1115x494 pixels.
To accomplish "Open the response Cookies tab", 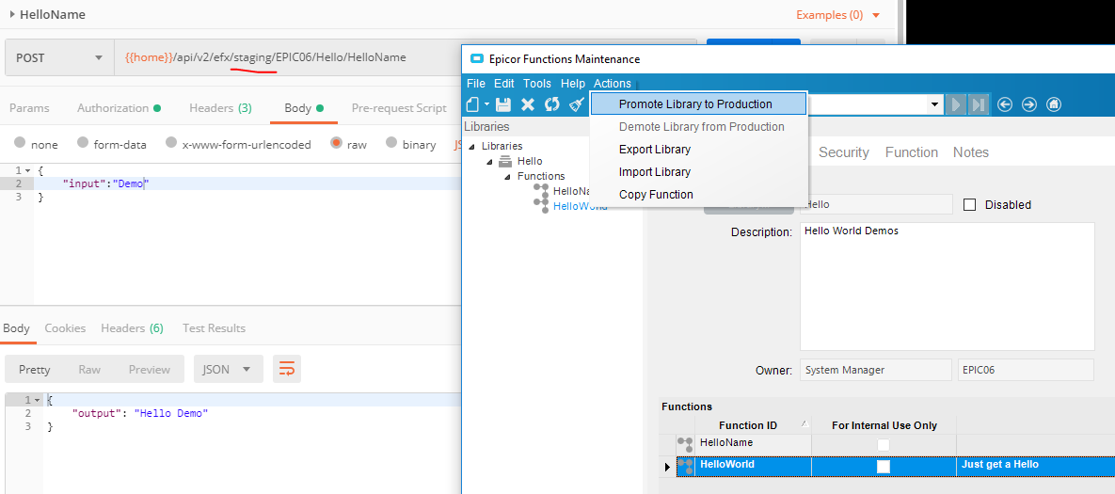I will coord(66,327).
